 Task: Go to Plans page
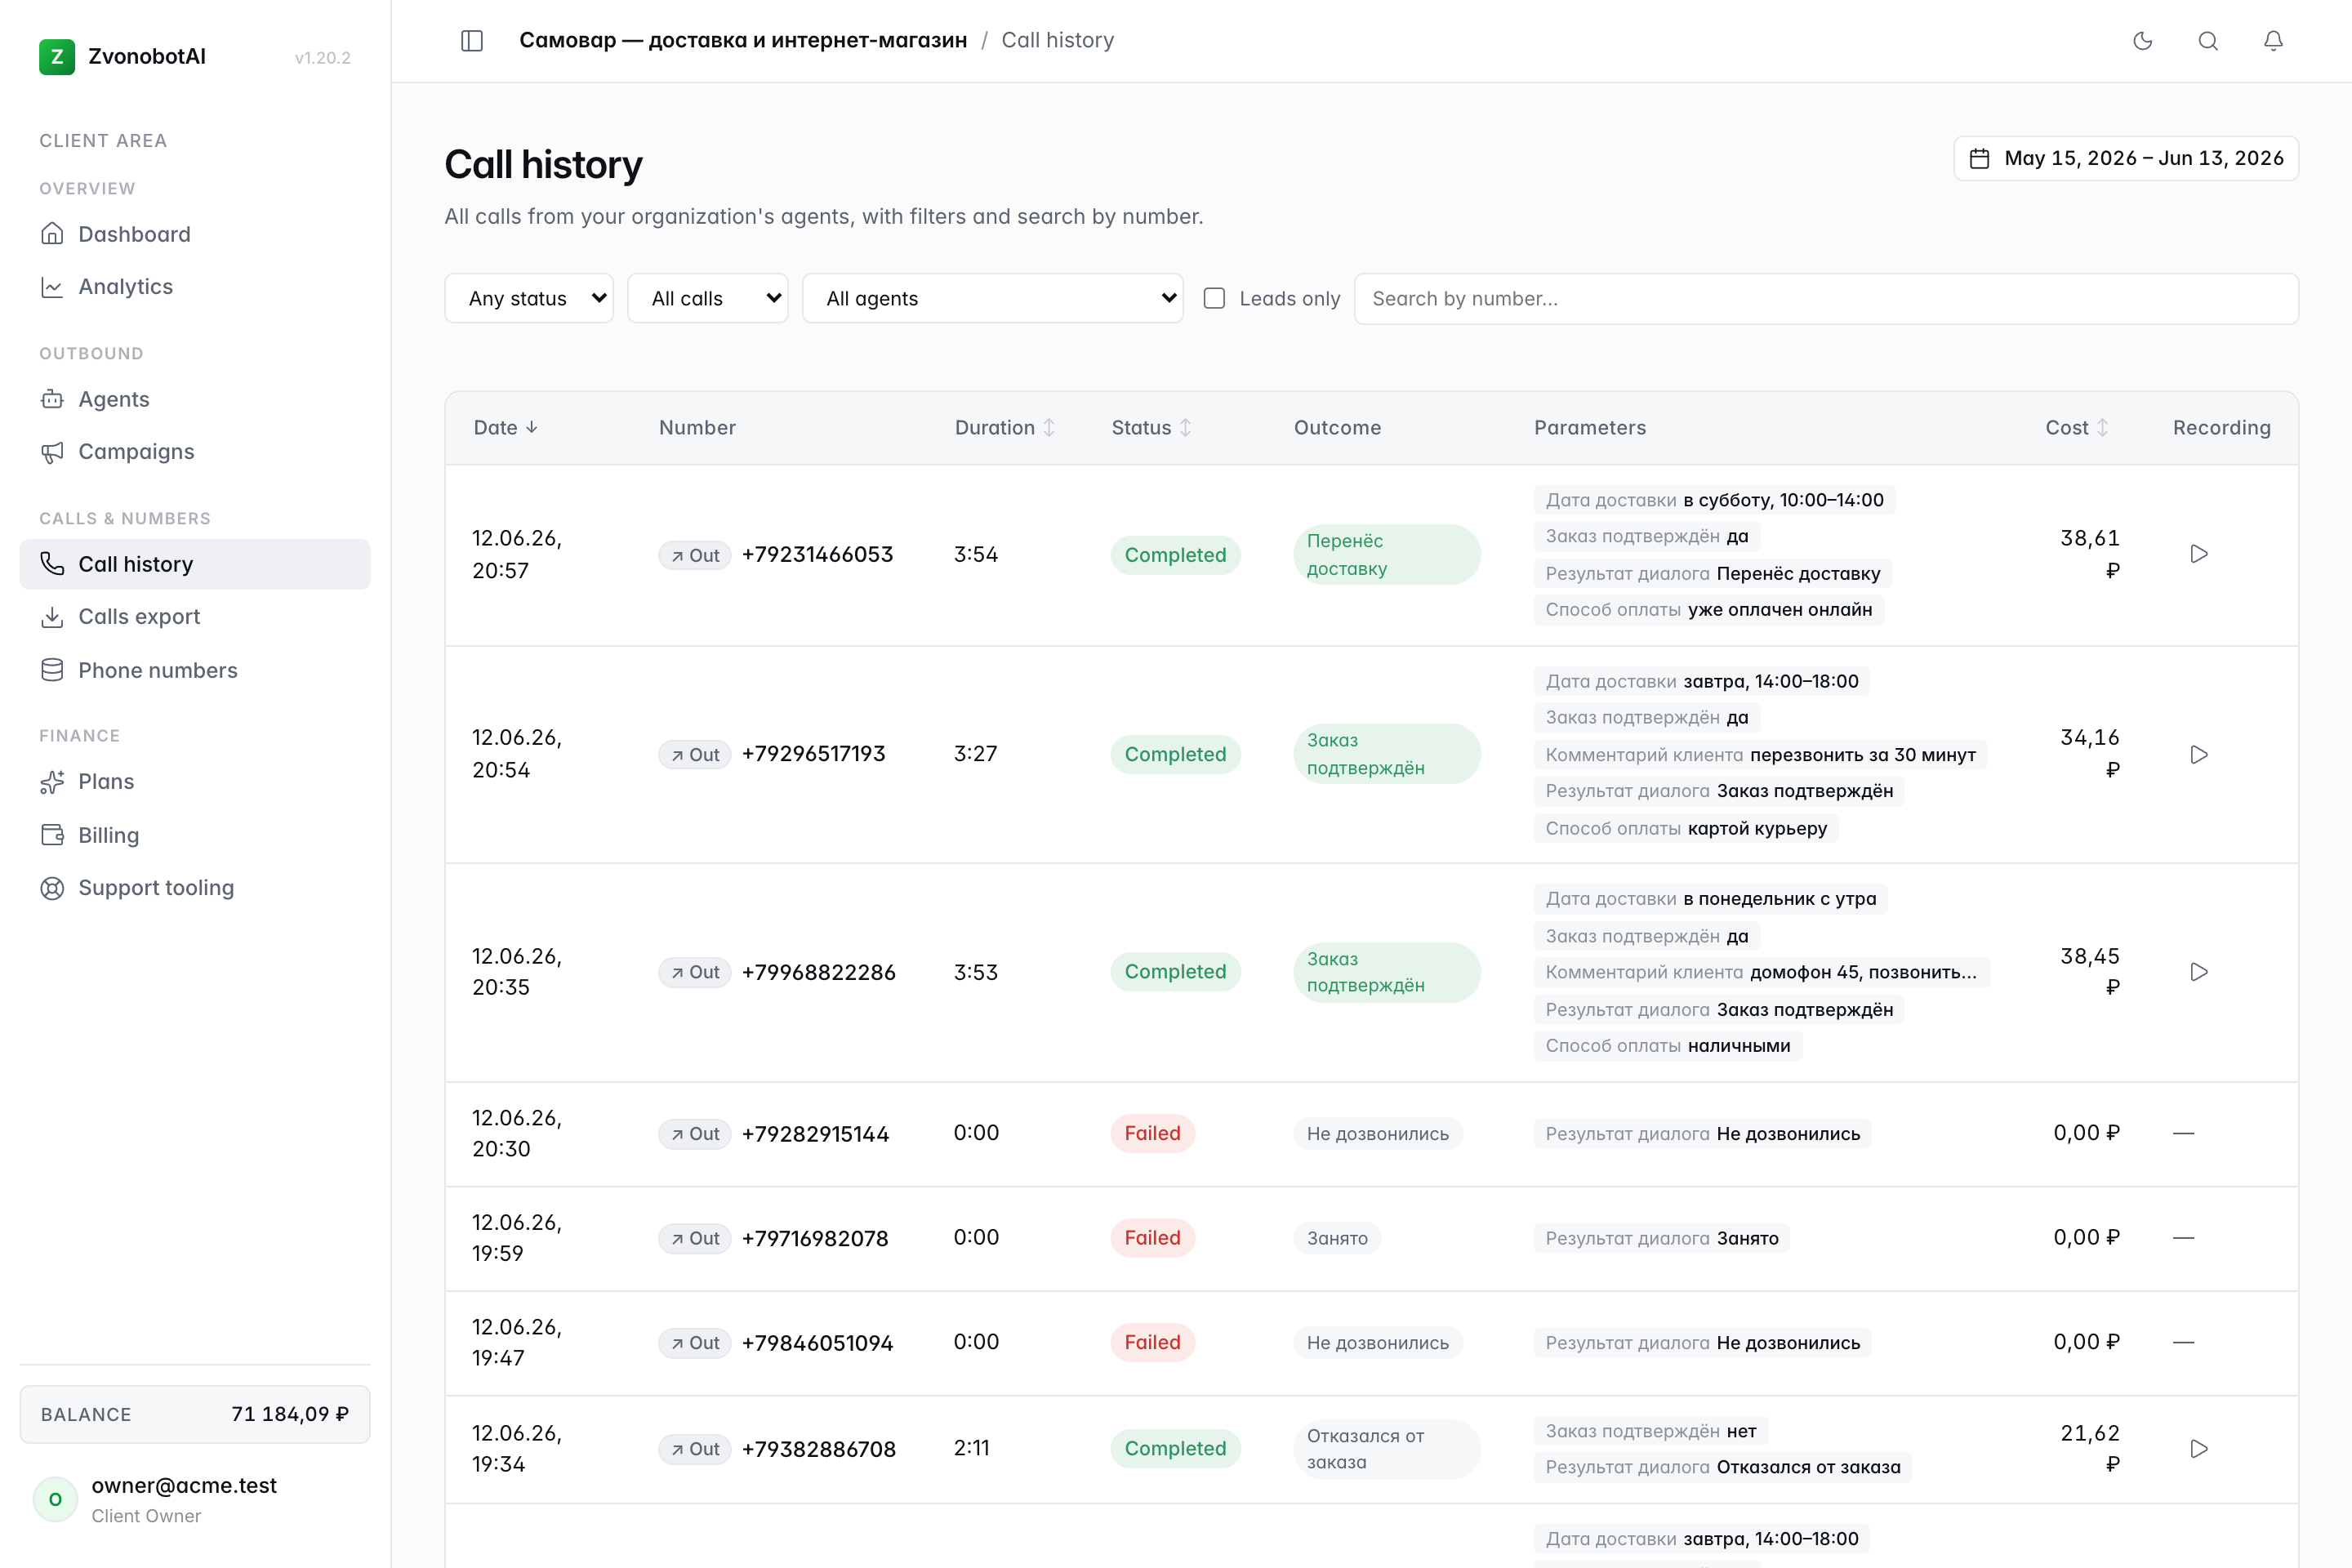click(x=195, y=782)
